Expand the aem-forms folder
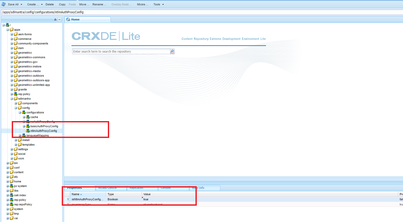This screenshot has height=222, width=403. (12, 34)
